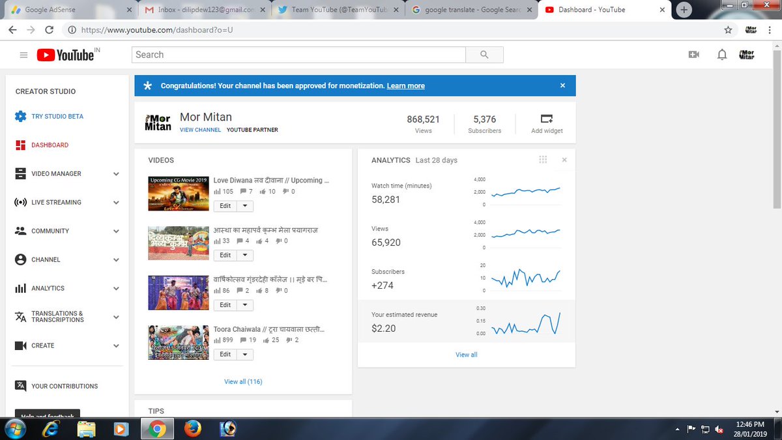The width and height of the screenshot is (782, 440).
Task: Click the Try Studio Beta gear icon
Action: click(20, 117)
